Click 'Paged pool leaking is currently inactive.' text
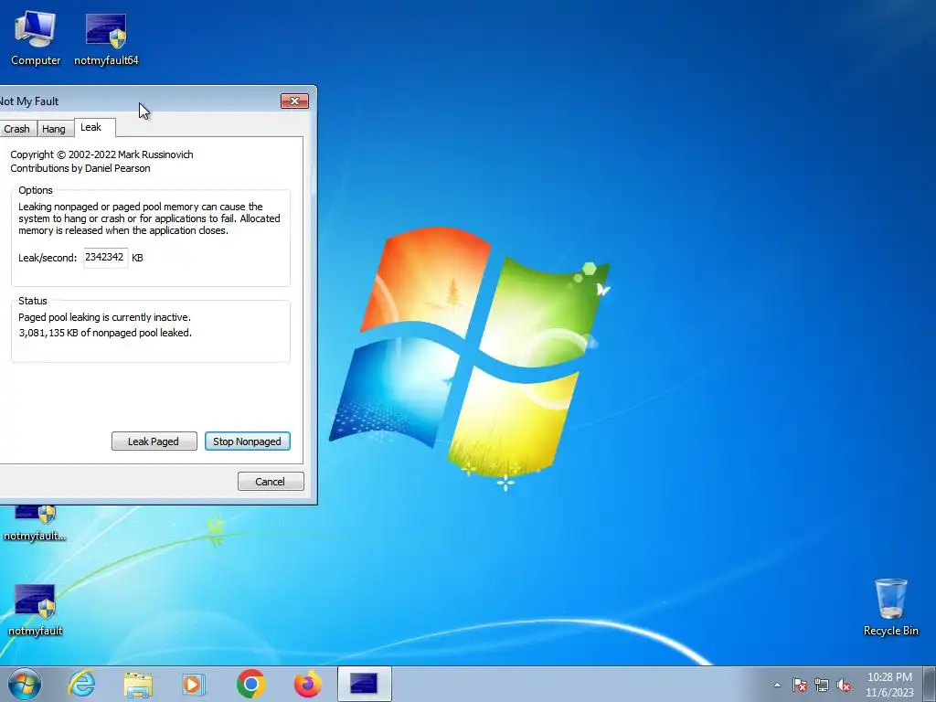 tap(104, 317)
